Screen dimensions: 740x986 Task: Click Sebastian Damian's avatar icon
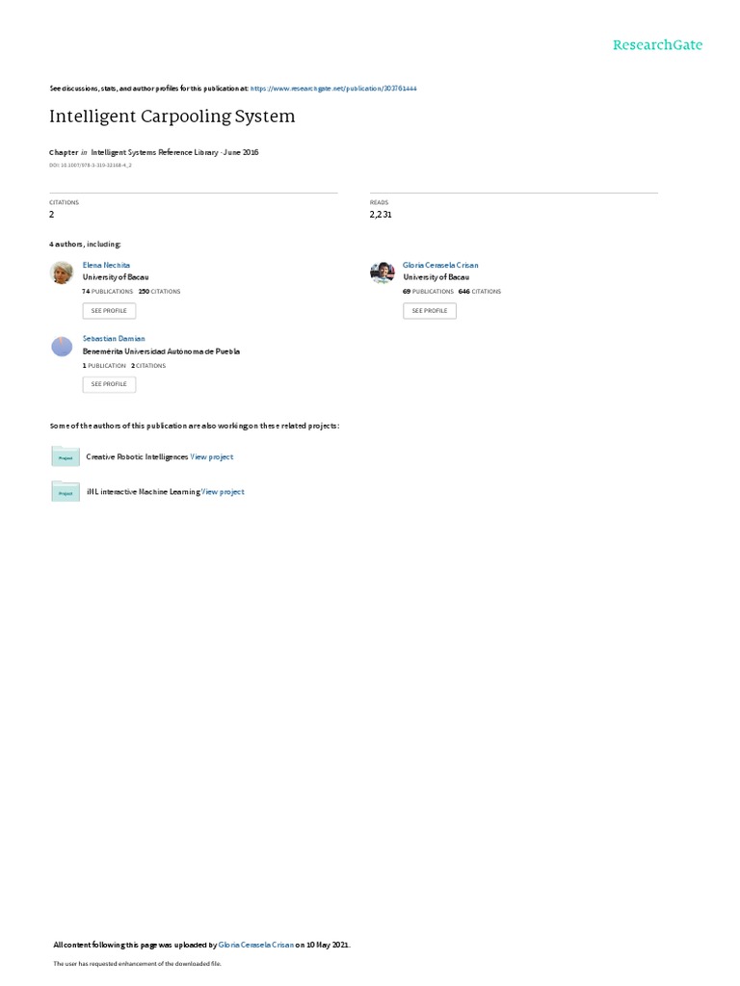click(62, 347)
